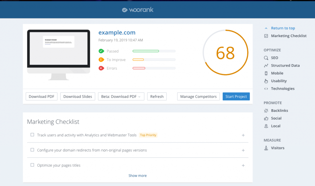The width and height of the screenshot is (315, 186).
Task: Click the MEASURE section label
Action: pos(272,140)
